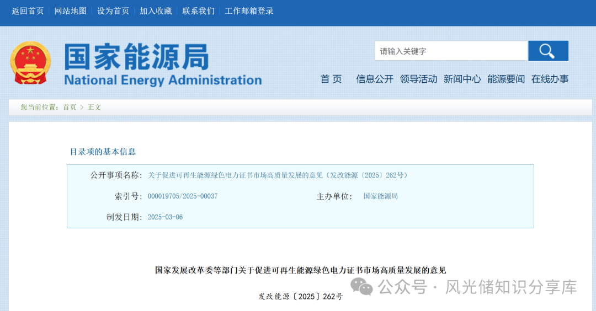Click the 国家能源局 organizer unit value
The height and width of the screenshot is (311, 596).
(x=381, y=196)
